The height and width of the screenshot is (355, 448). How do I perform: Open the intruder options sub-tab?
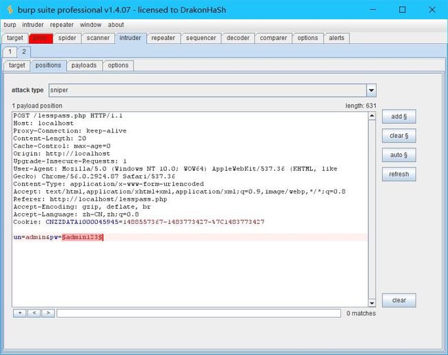point(119,65)
